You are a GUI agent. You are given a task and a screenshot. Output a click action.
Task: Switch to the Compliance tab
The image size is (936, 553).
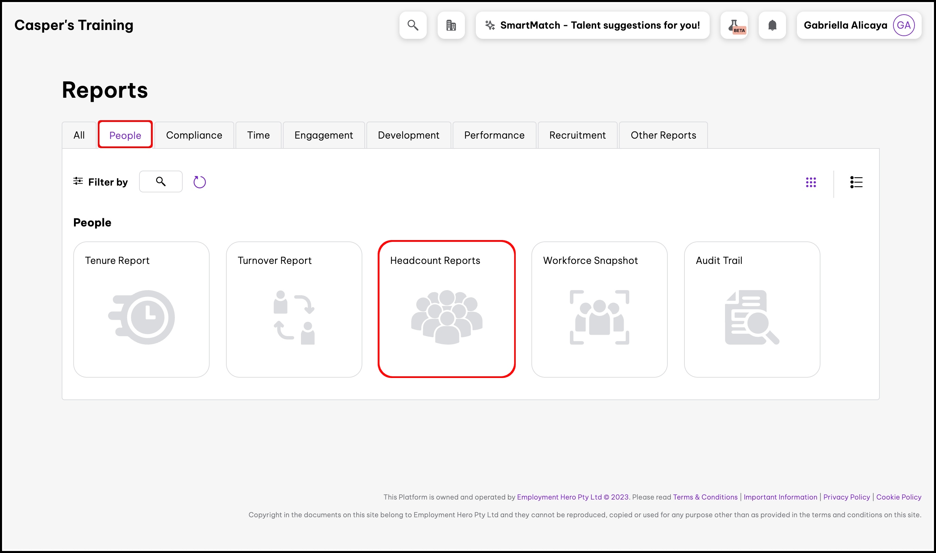[194, 135]
